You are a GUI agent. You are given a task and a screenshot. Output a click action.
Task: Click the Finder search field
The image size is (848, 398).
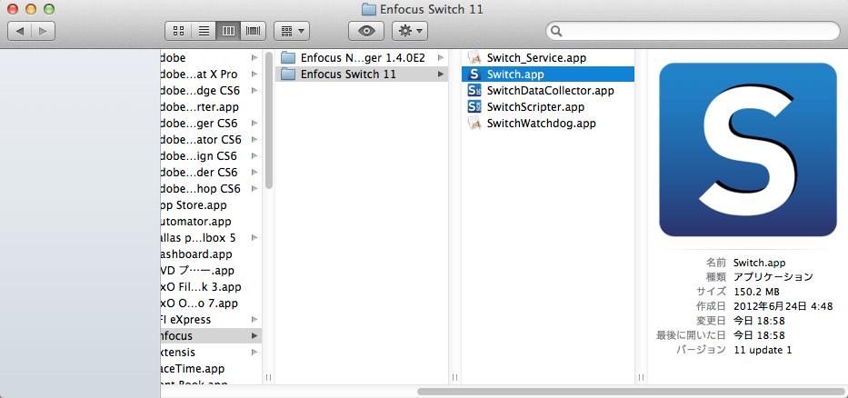[x=693, y=32]
